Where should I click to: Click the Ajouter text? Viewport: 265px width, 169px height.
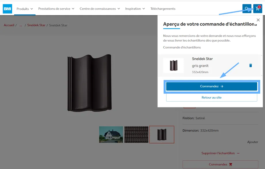(x=253, y=142)
